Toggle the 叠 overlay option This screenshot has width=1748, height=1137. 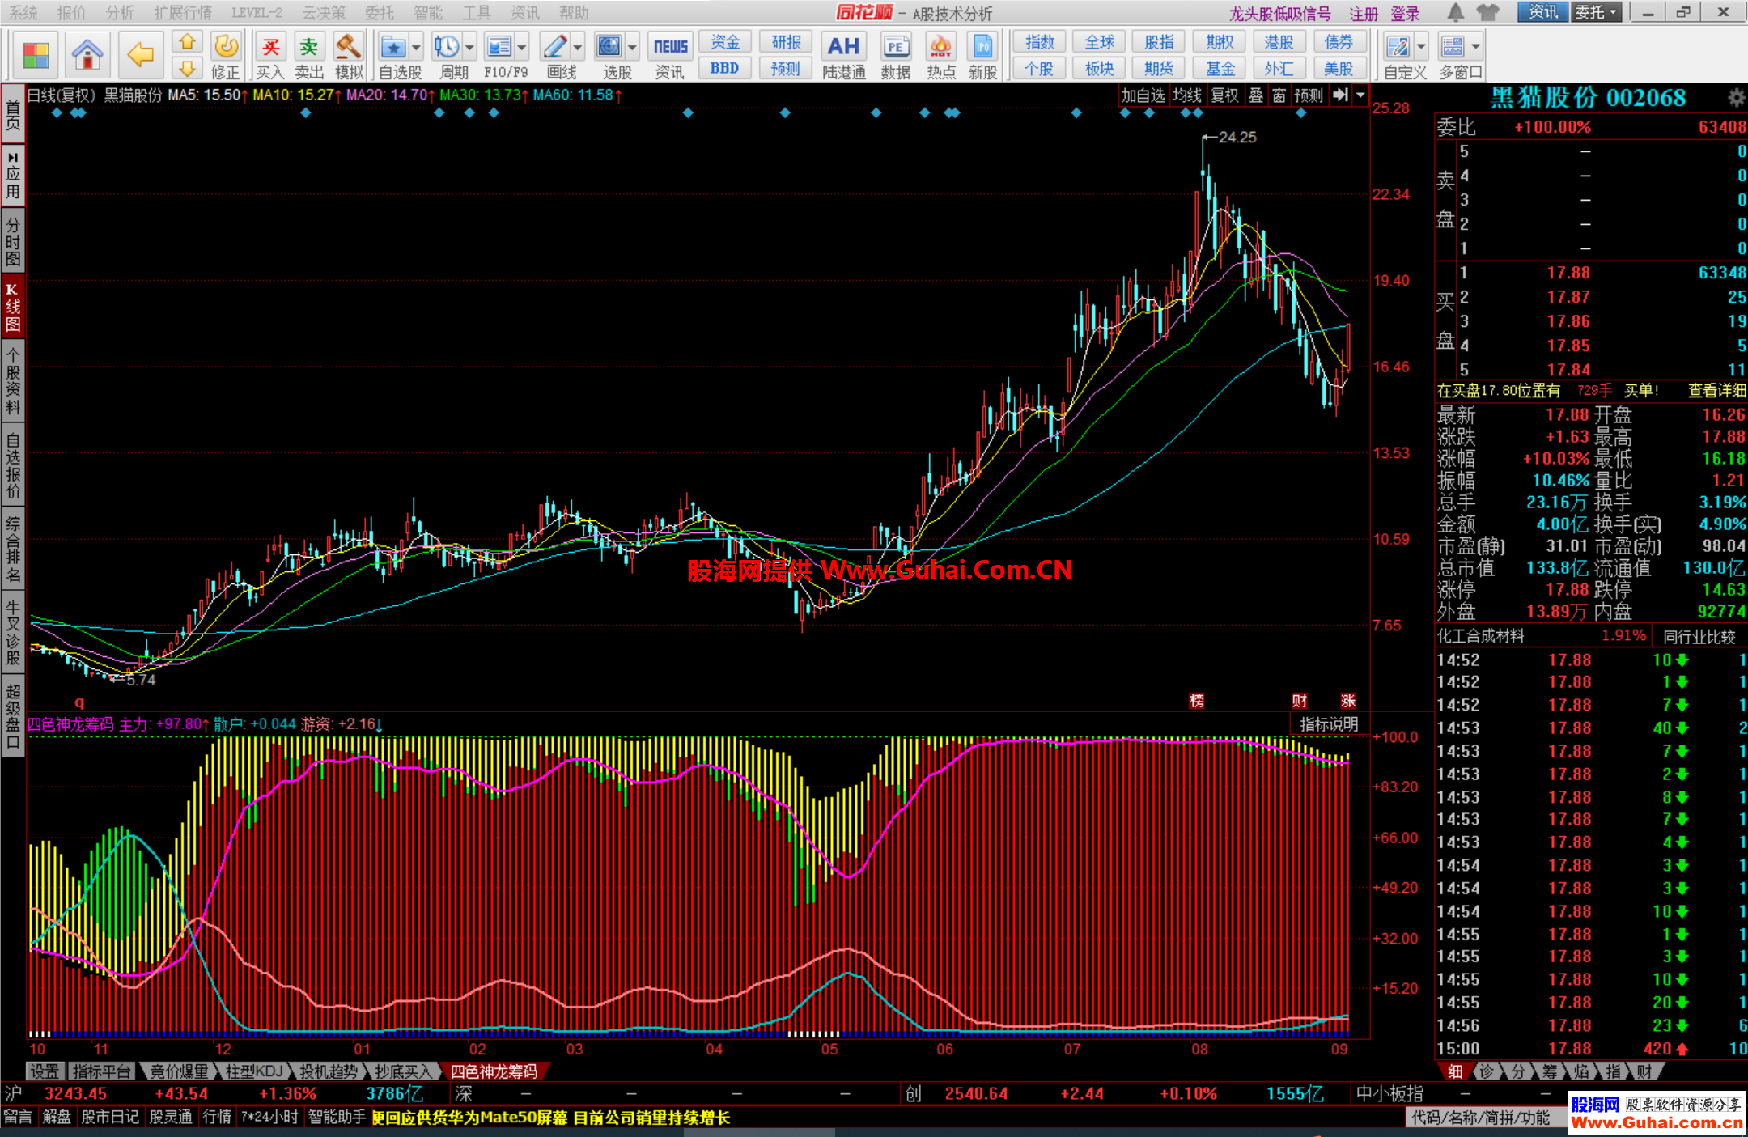coord(1256,95)
